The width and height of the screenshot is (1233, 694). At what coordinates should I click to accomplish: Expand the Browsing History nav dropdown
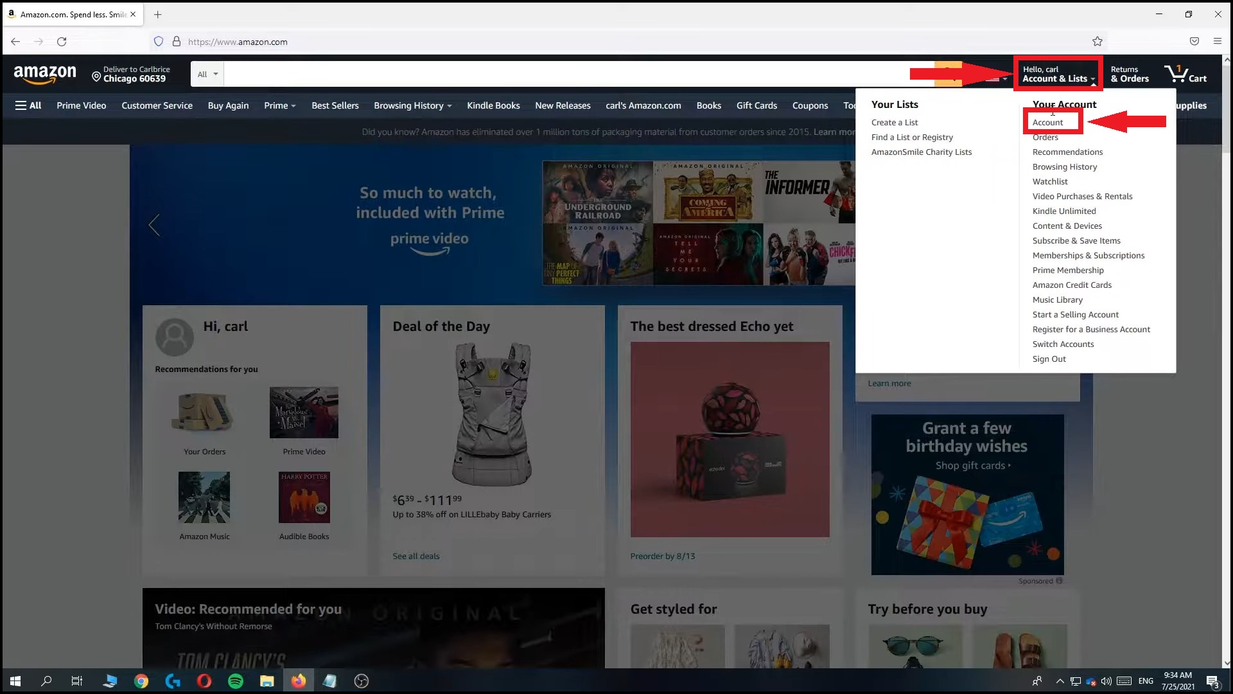tap(412, 105)
